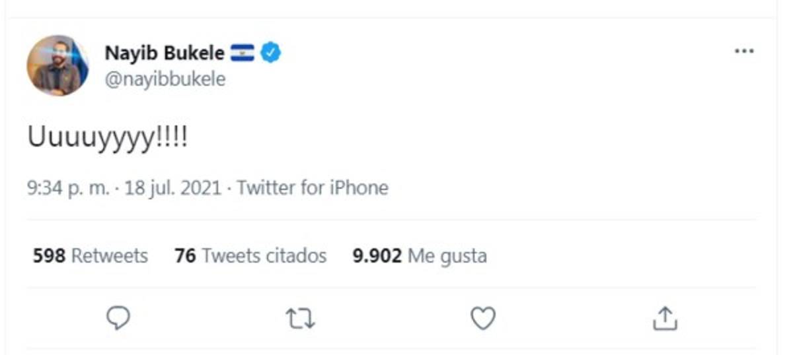
Task: Open the Twitter for iPhone source link
Action: pyautogui.click(x=313, y=188)
